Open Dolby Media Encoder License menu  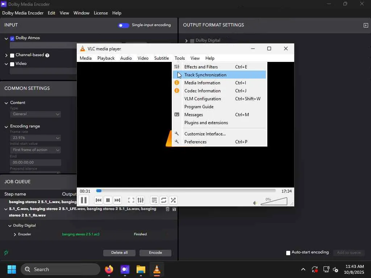(101, 13)
